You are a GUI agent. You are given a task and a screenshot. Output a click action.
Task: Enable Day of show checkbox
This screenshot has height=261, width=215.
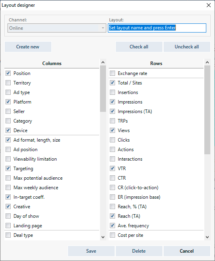point(8,216)
